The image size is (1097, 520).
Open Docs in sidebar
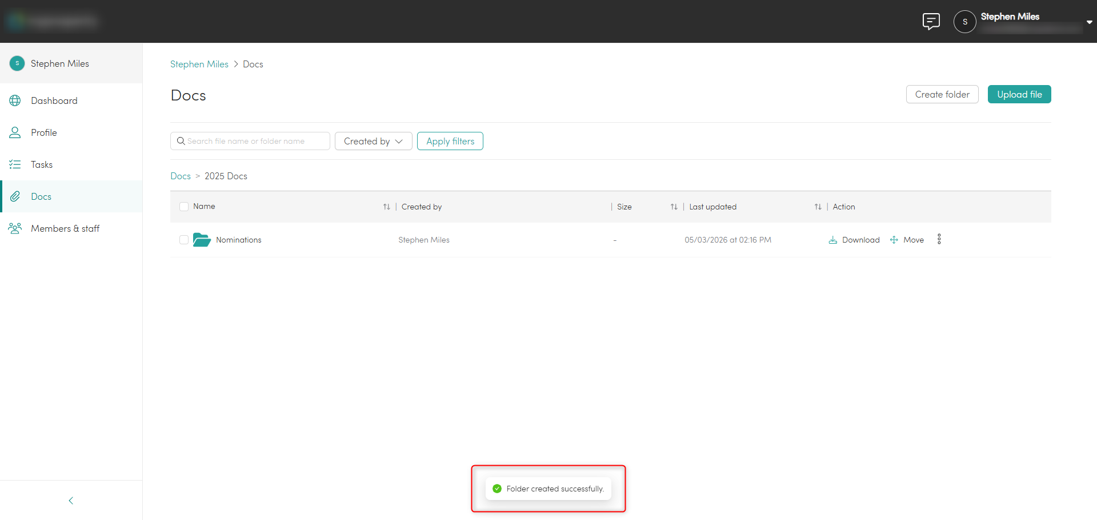coord(71,196)
